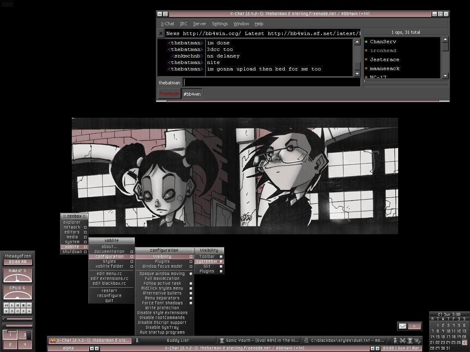Click Buddy List taskbar button
Screen dimensions: 470x352
click(x=175, y=340)
